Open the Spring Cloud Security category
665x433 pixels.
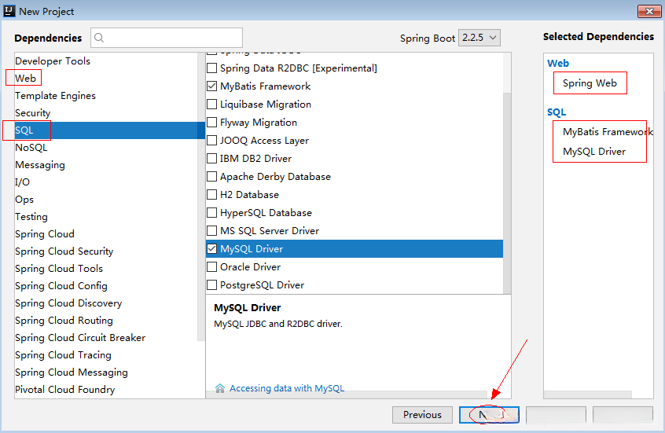pos(64,251)
